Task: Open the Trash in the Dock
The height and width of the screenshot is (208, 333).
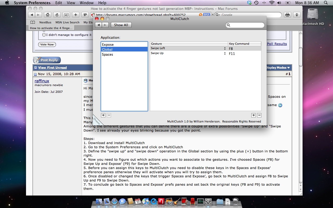Action: [x=235, y=201]
